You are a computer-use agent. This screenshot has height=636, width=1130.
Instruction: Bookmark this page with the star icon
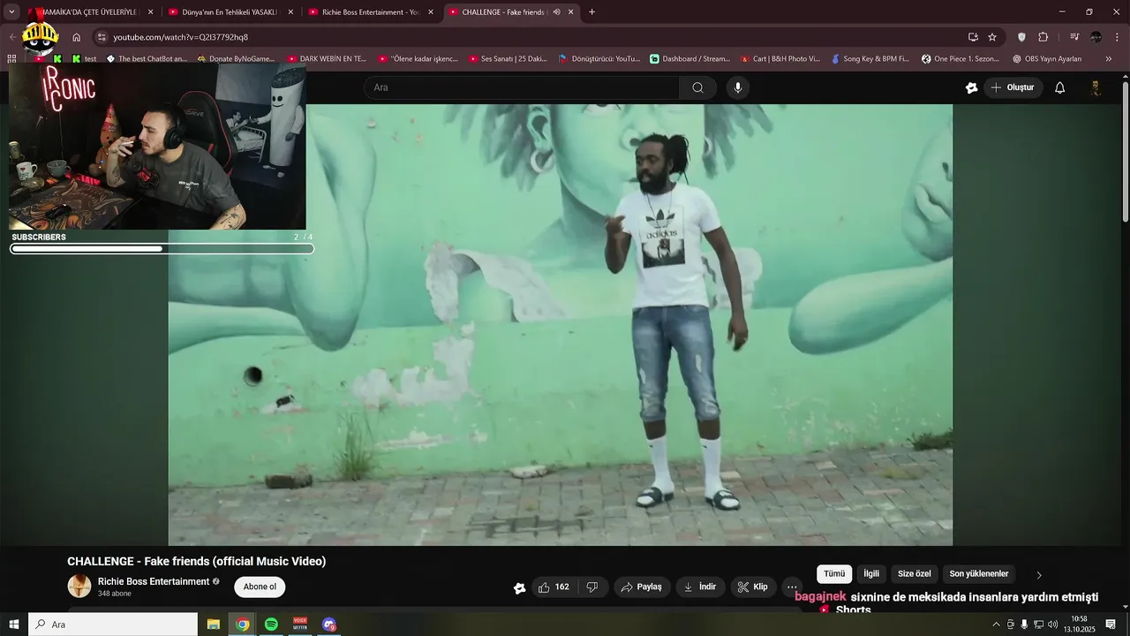coord(992,37)
